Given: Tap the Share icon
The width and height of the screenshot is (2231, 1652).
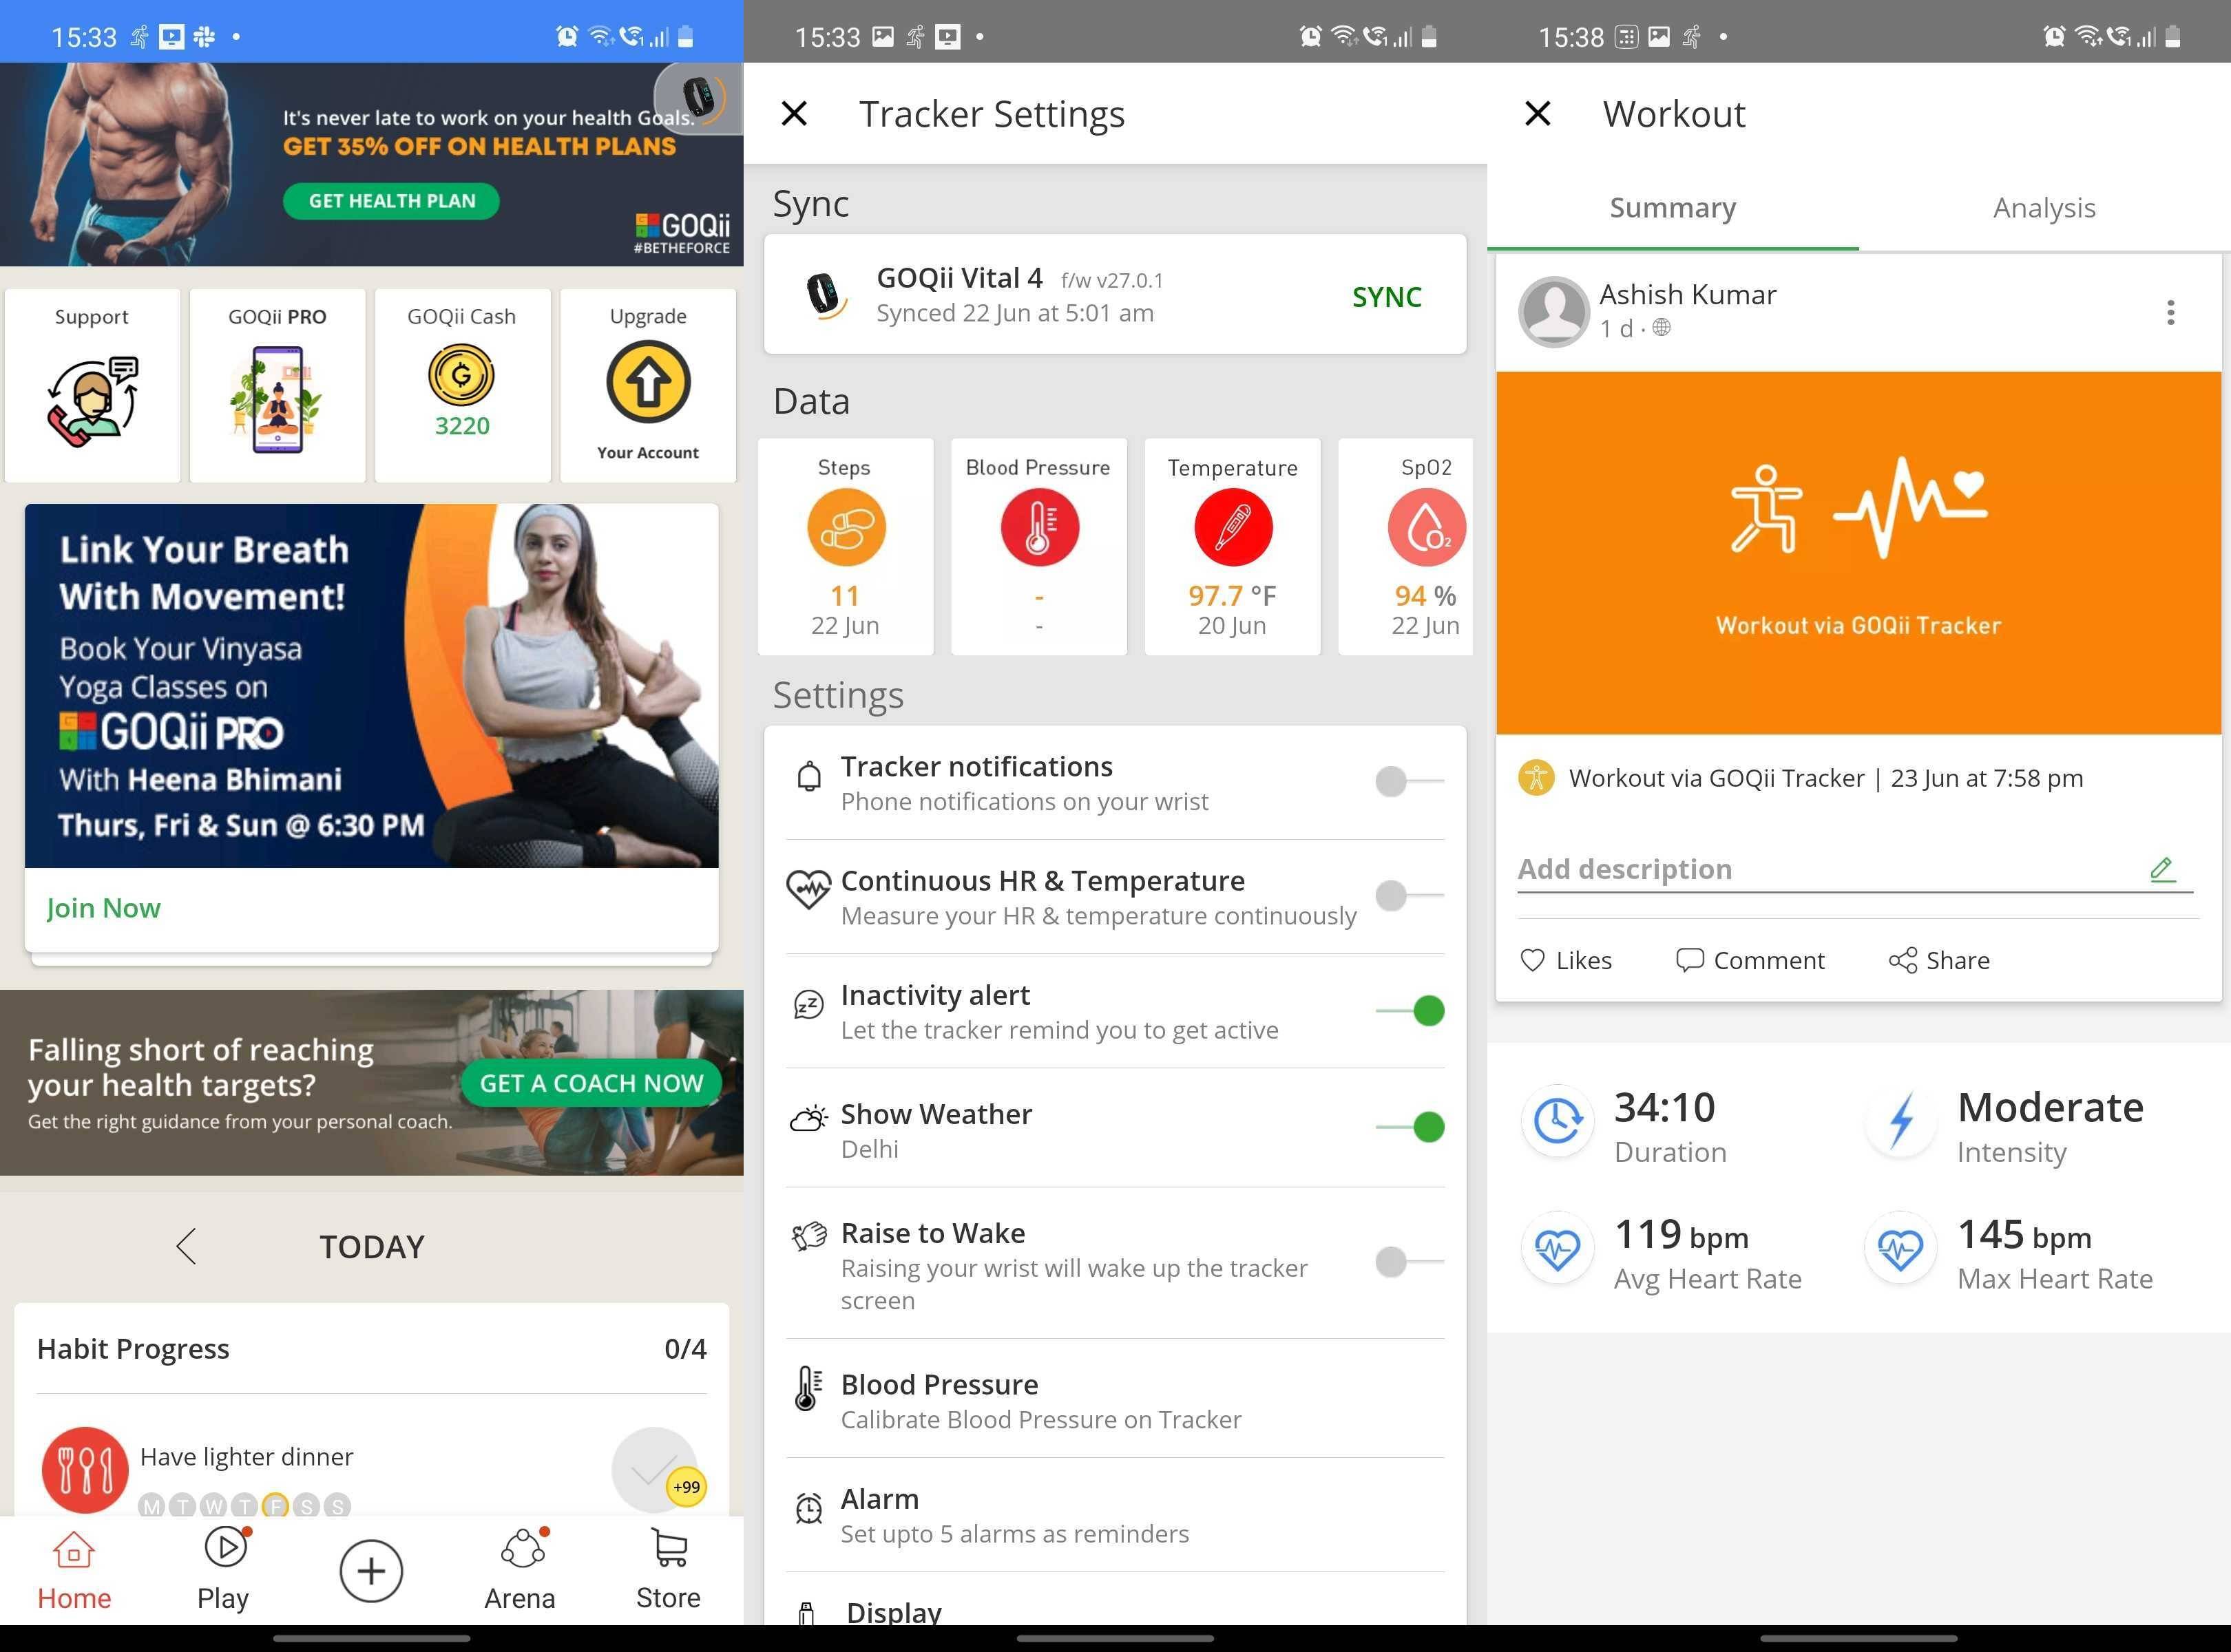Looking at the screenshot, I should click(x=1903, y=960).
